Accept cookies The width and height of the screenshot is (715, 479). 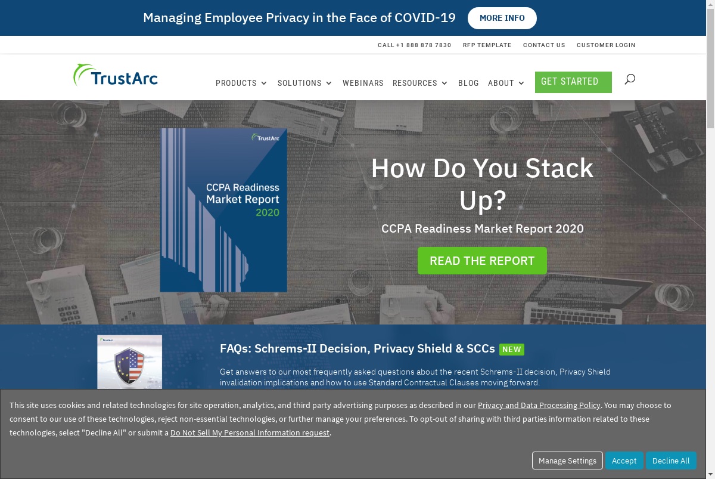click(x=624, y=461)
